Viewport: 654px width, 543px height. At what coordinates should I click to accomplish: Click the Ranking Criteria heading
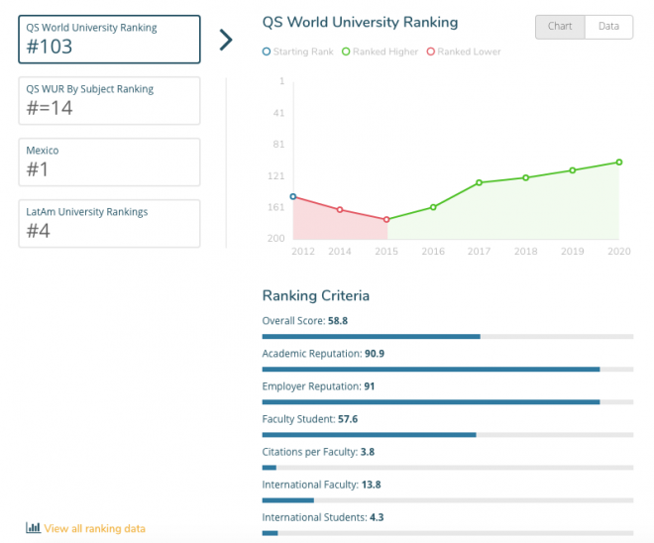(x=316, y=295)
